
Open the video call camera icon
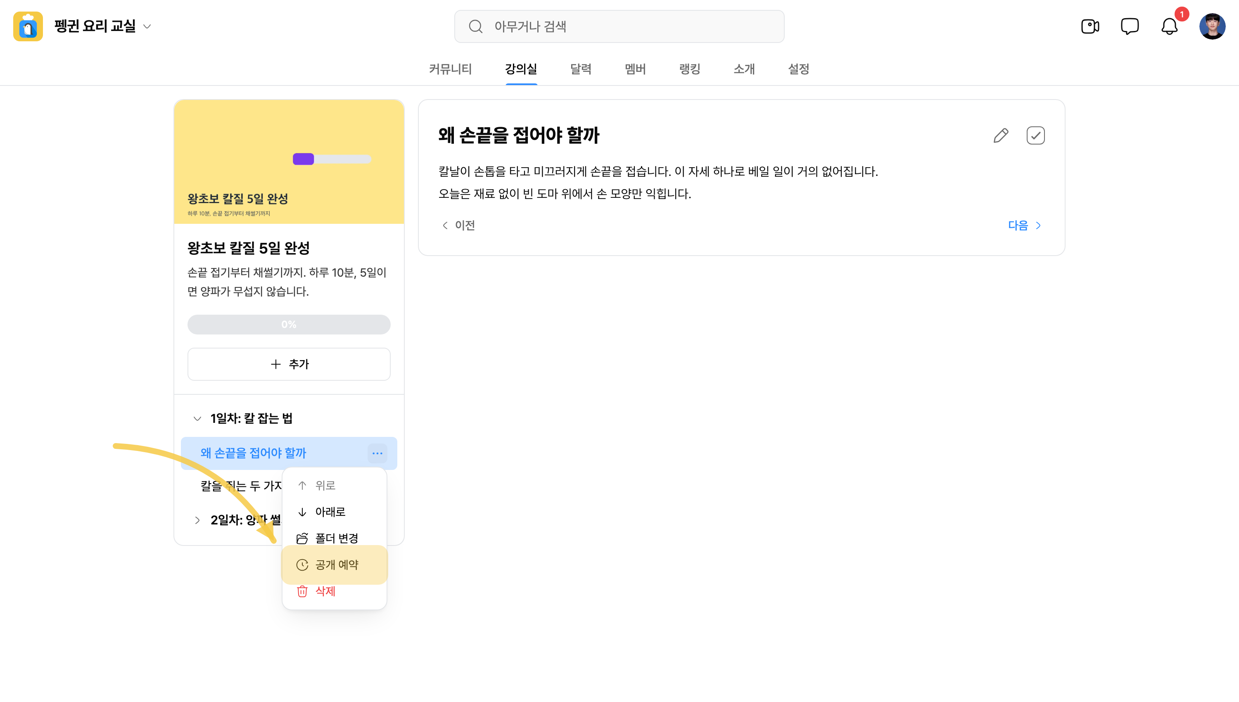coord(1090,26)
